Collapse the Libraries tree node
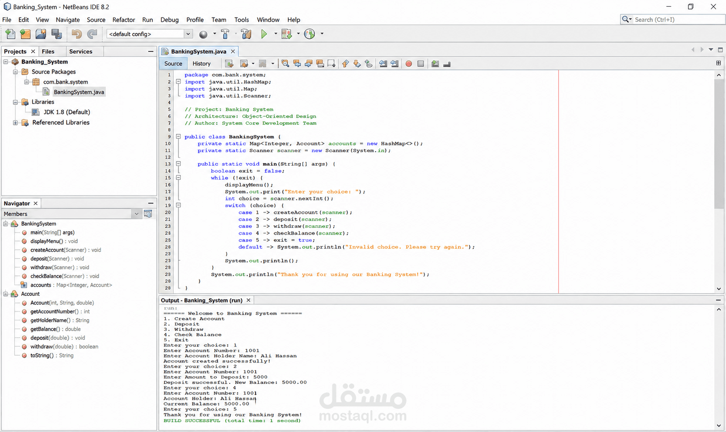Viewport: 726px width, 432px height. 15,102
